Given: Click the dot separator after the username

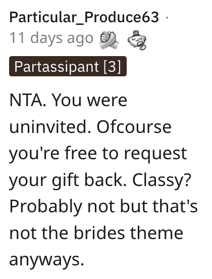Looking at the screenshot, I should [167, 17].
